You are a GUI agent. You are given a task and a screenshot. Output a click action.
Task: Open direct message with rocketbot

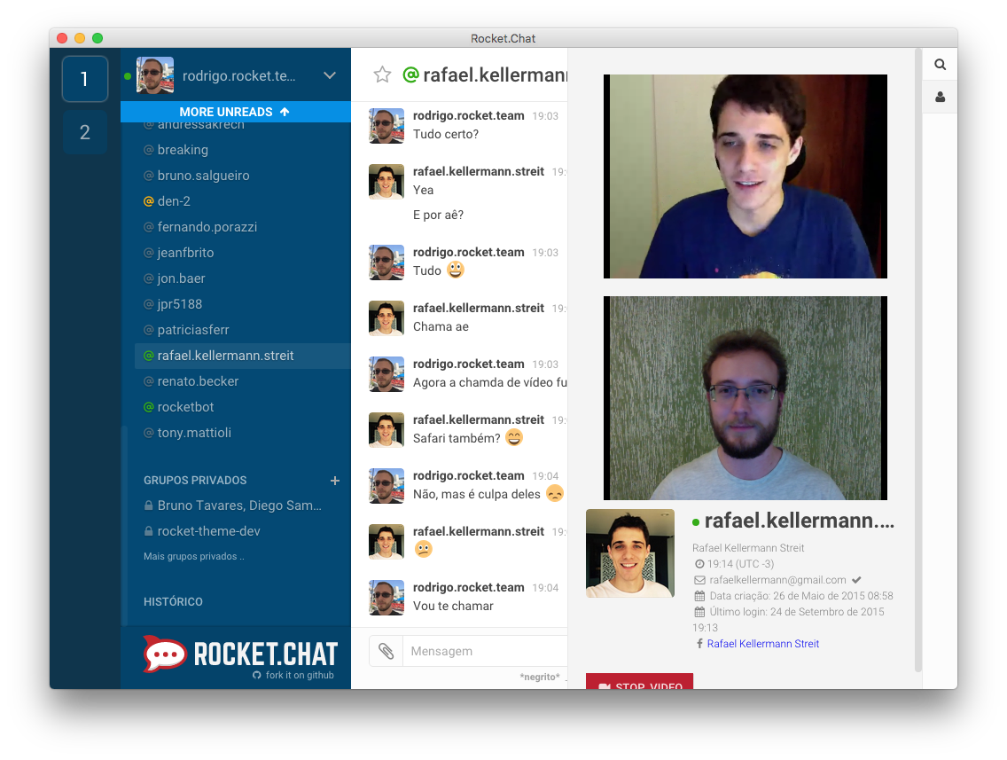point(185,407)
